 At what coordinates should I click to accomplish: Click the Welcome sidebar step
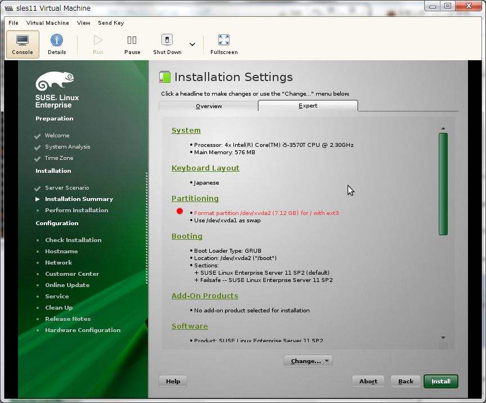[57, 136]
